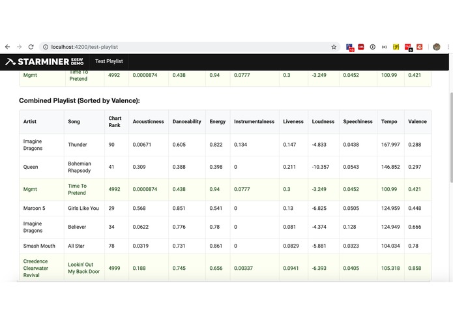This screenshot has width=453, height=322.
Task: Select the Girls Like You song cell
Action: (83, 208)
